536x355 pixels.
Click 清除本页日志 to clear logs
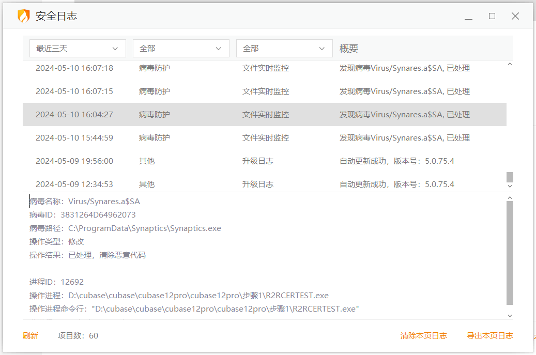pyautogui.click(x=423, y=336)
